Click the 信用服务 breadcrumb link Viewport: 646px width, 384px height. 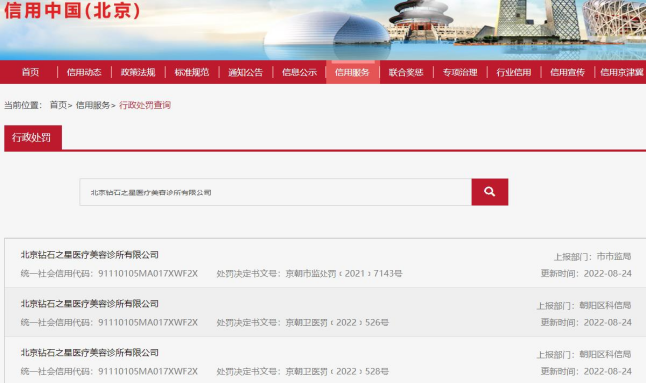pyautogui.click(x=93, y=105)
